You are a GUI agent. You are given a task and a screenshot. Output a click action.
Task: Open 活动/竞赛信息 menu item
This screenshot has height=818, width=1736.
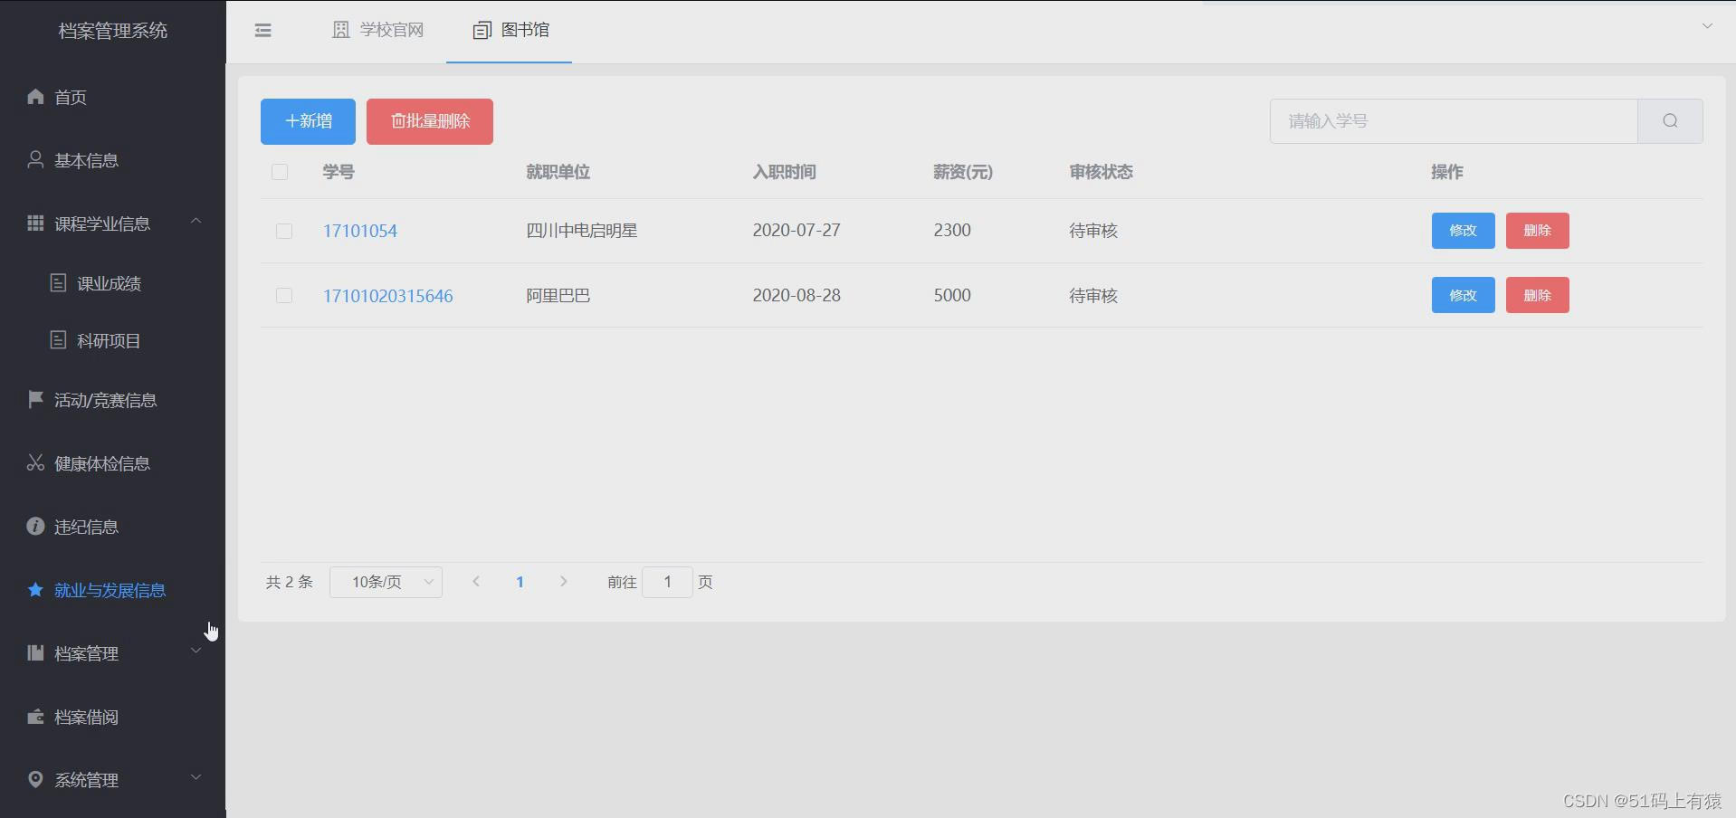point(112,400)
